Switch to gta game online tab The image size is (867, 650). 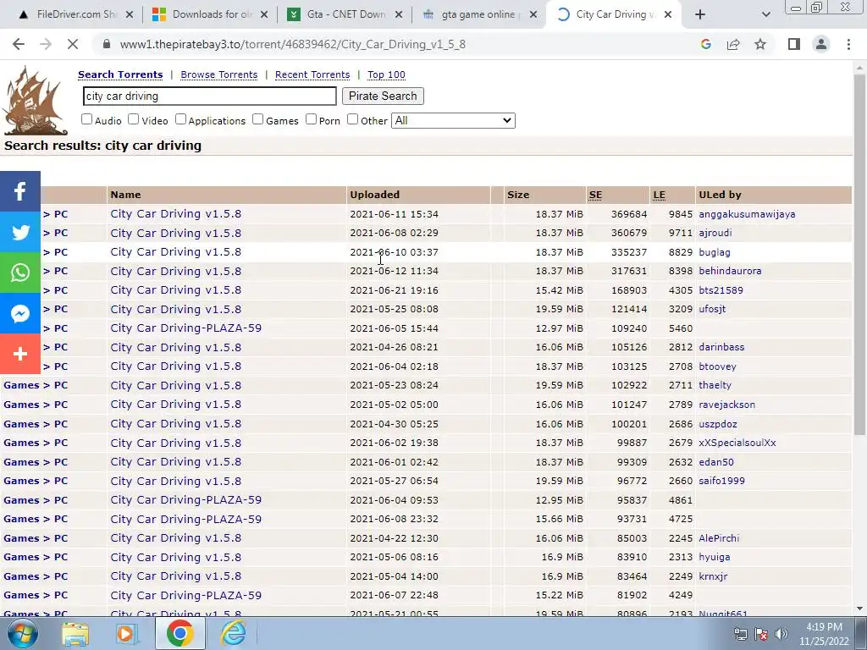(x=479, y=15)
